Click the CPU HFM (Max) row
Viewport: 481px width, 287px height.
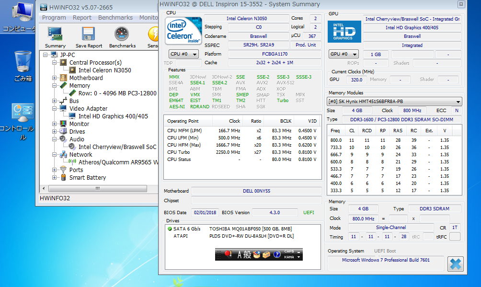(242, 145)
